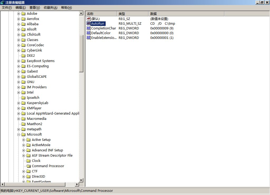
Task: Click the EnableExtensions DWORD value icon
Action: pos(89,38)
